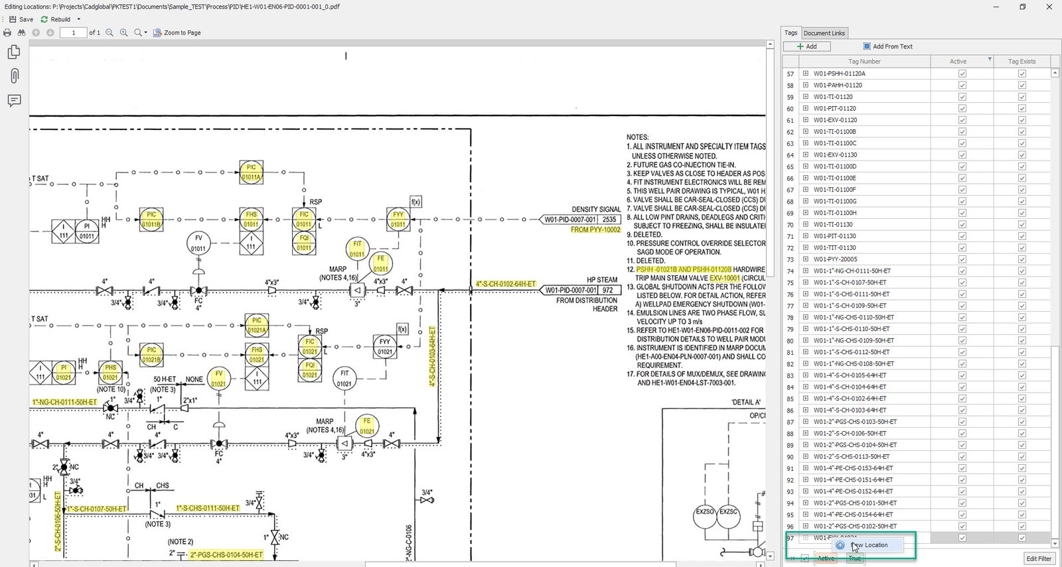Open the comments panel icon
The image size is (1062, 567).
pyautogui.click(x=14, y=101)
